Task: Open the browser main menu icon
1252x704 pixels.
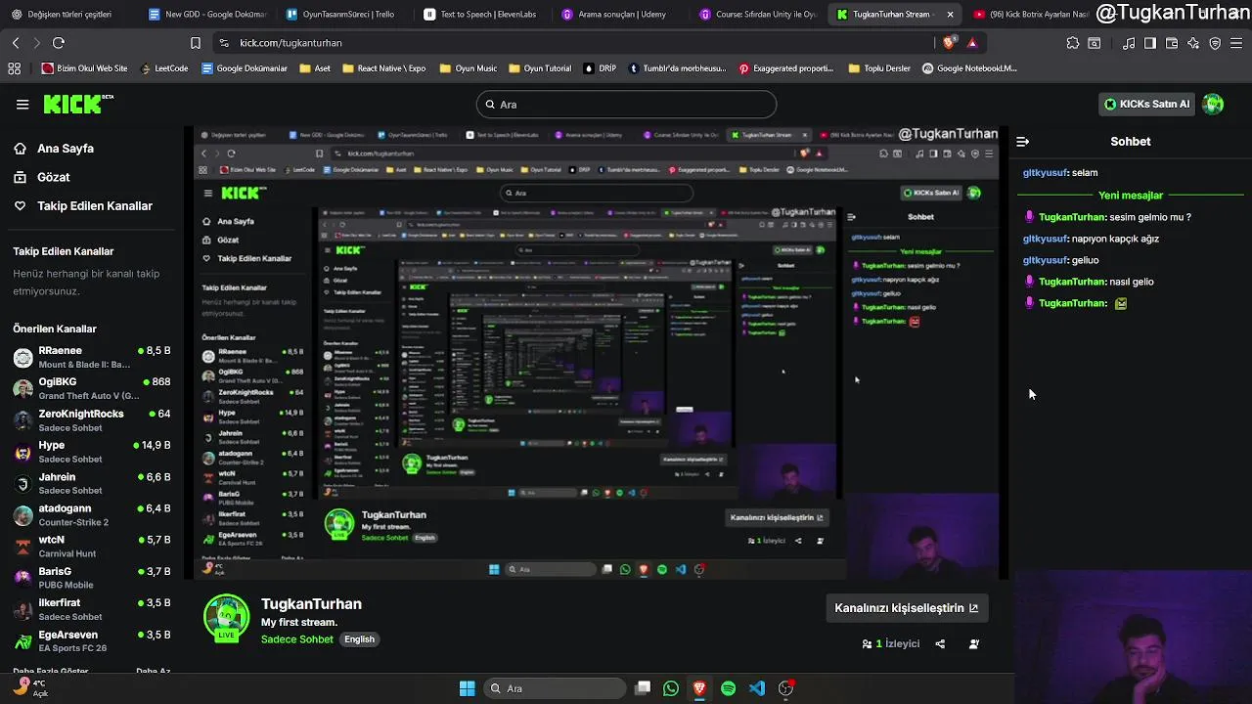Action: point(1236,43)
